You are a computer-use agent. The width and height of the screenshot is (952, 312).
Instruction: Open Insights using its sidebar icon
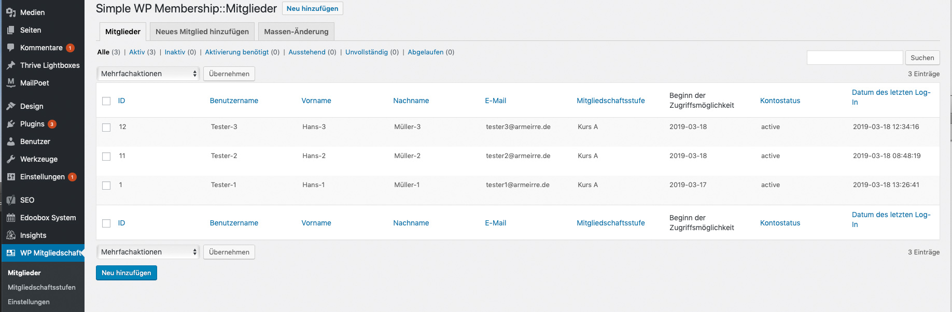point(11,235)
